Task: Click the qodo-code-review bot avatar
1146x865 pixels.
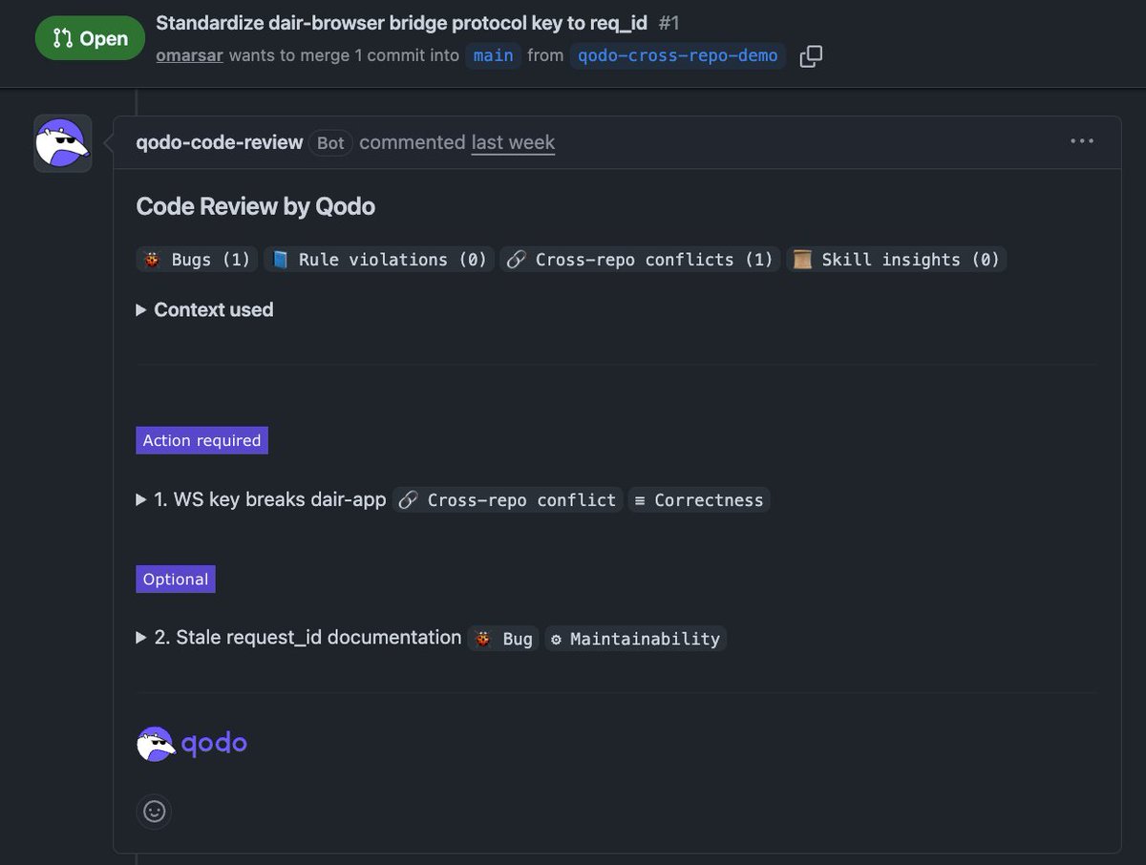Action: [x=63, y=143]
